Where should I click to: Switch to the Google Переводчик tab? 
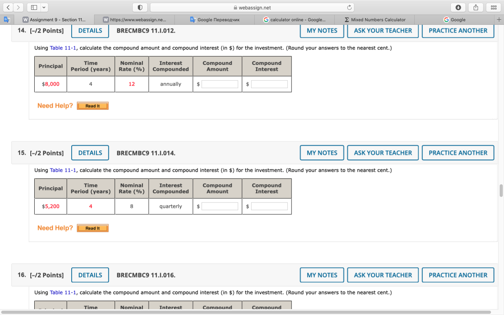point(215,19)
